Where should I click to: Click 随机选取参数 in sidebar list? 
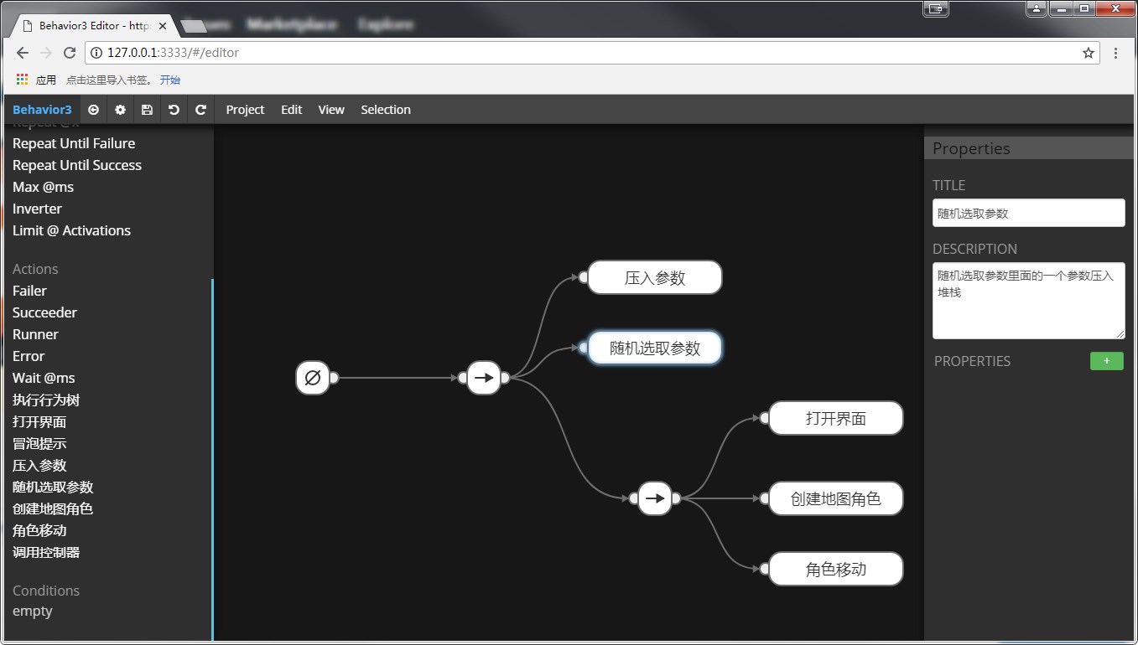[53, 487]
